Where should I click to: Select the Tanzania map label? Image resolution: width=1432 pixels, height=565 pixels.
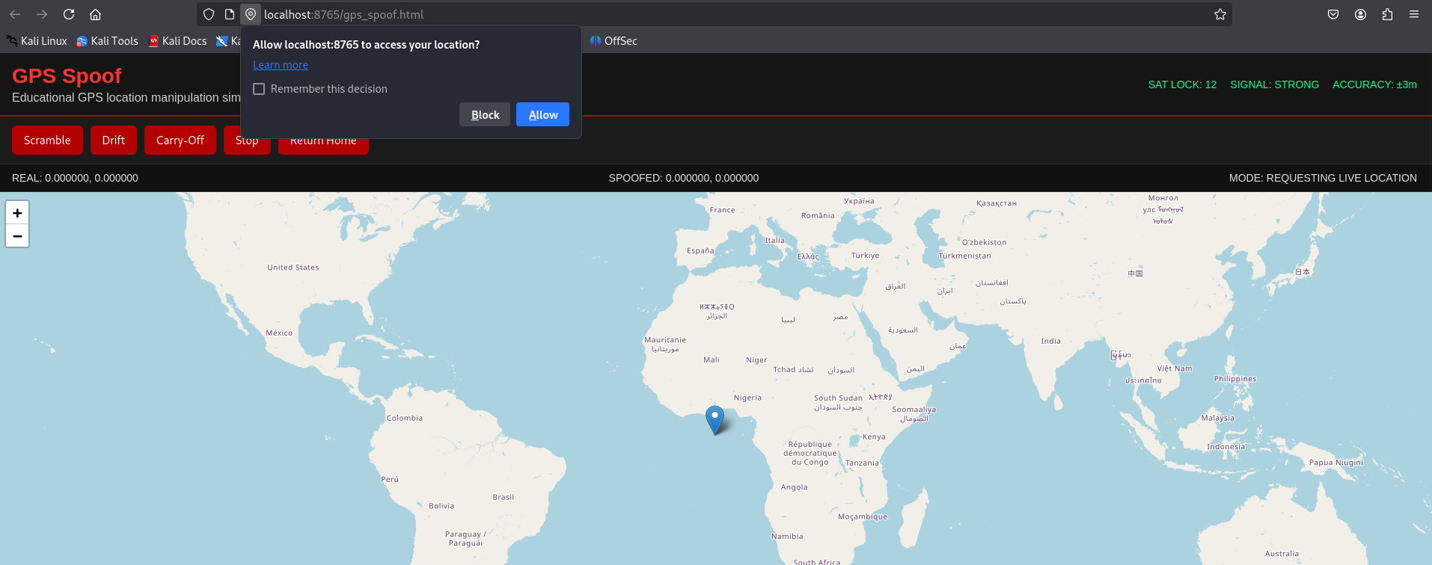pyautogui.click(x=862, y=463)
